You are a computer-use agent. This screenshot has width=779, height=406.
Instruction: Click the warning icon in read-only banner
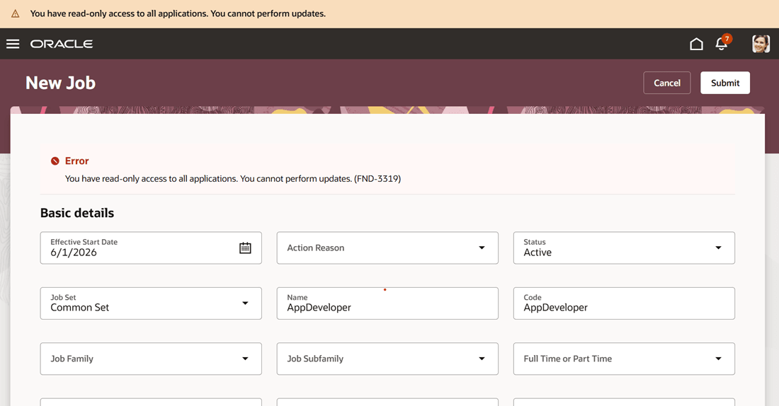[x=16, y=14]
